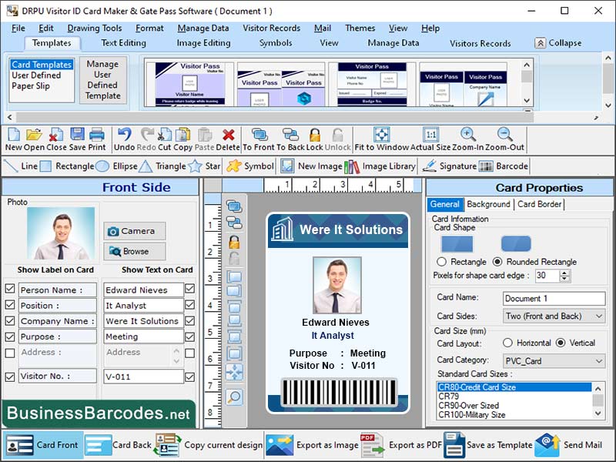Screen dimensions: 616x462
Task: Click the magnifier icon beside the canvas
Action: [x=235, y=397]
